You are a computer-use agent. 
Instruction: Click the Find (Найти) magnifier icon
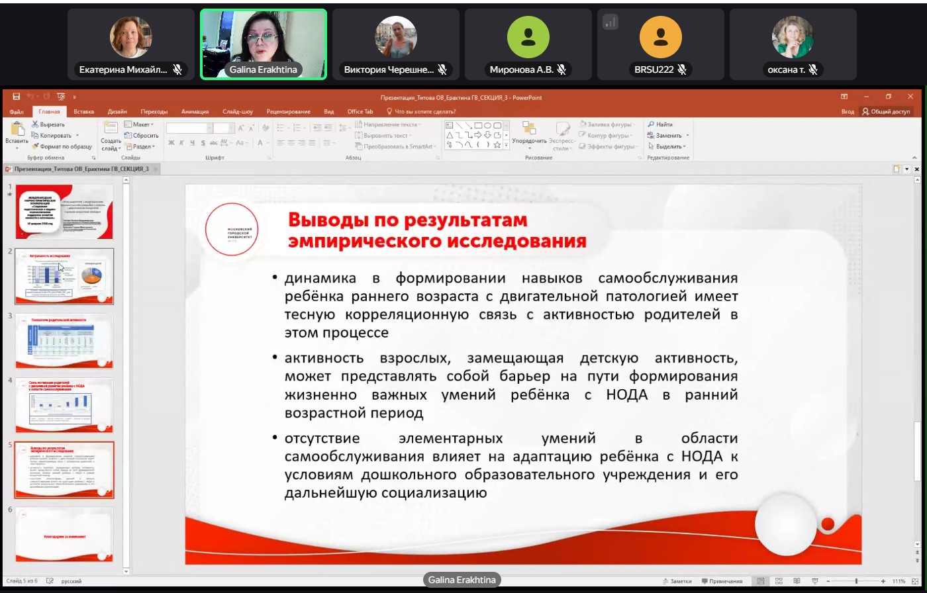pyautogui.click(x=652, y=124)
